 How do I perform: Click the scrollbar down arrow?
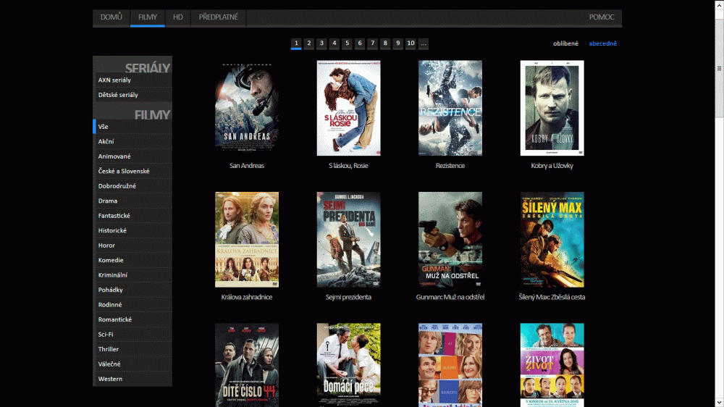click(x=720, y=403)
